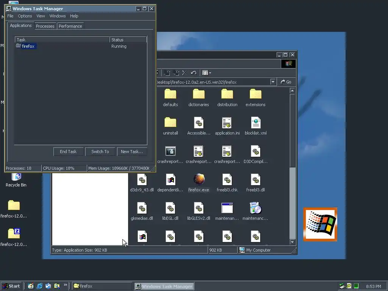The width and height of the screenshot is (388, 291).
Task: Open the Windows menu in Task Manager
Action: (58, 16)
